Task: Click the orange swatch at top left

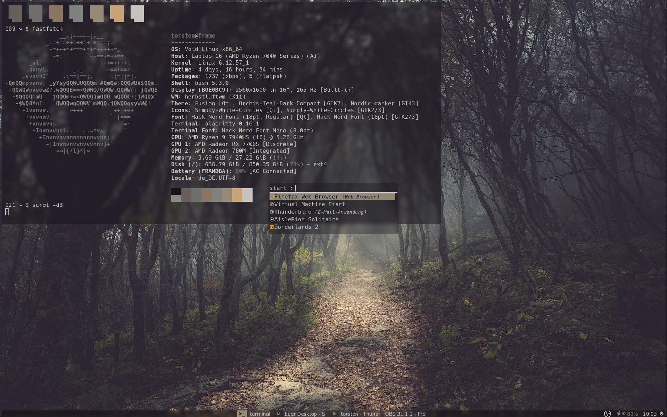Action: 117,14
